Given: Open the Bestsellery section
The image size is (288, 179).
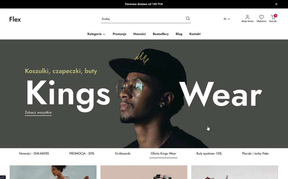Looking at the screenshot, I should tap(161, 34).
